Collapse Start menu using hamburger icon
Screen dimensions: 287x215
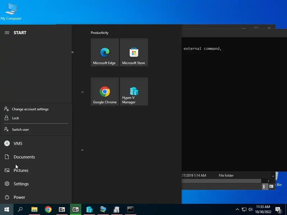7,33
